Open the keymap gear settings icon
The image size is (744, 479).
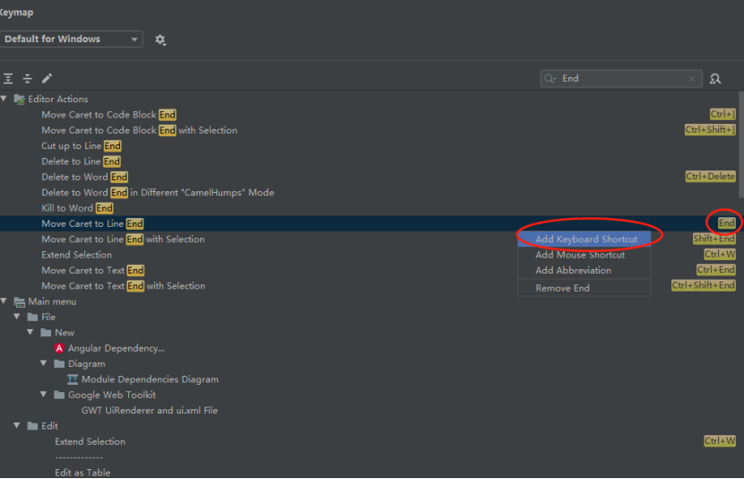point(160,39)
